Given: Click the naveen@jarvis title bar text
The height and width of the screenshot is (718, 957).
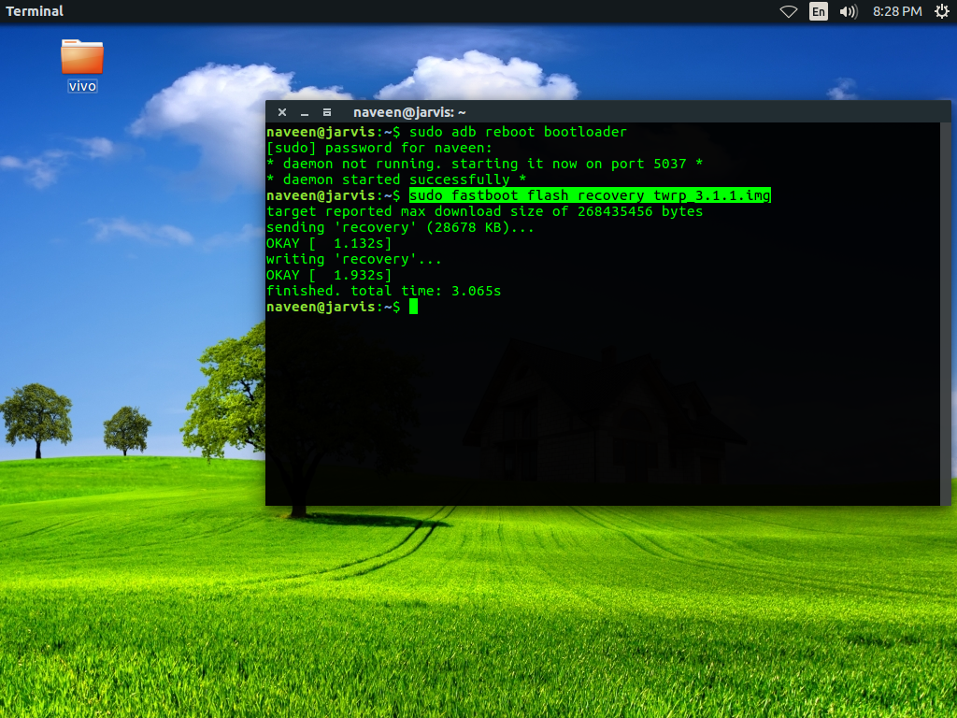Looking at the screenshot, I should pos(409,112).
